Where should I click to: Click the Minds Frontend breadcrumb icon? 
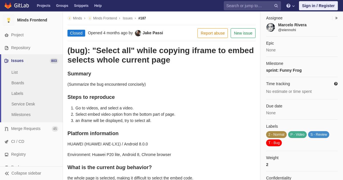tap(90, 18)
